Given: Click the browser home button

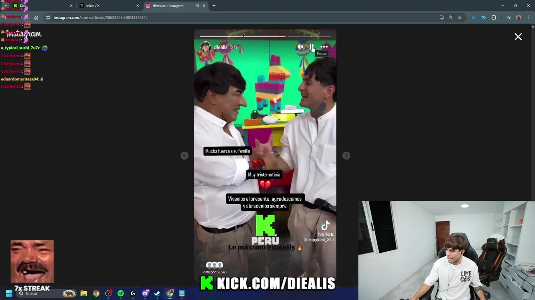Looking at the screenshot, I should coord(36,17).
